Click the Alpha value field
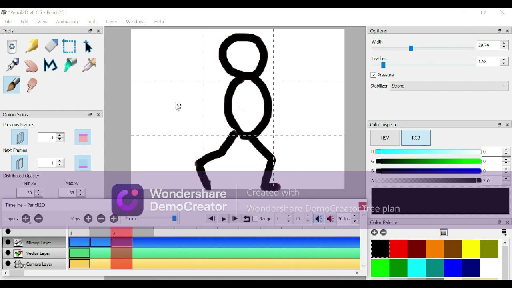512x288 pixels. [x=492, y=181]
